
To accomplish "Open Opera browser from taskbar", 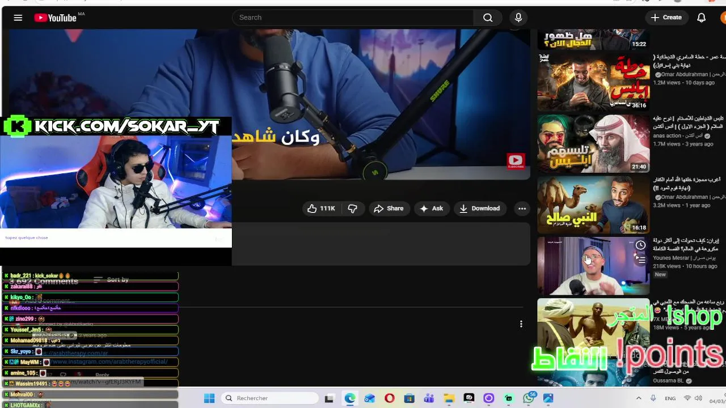I will 389,398.
